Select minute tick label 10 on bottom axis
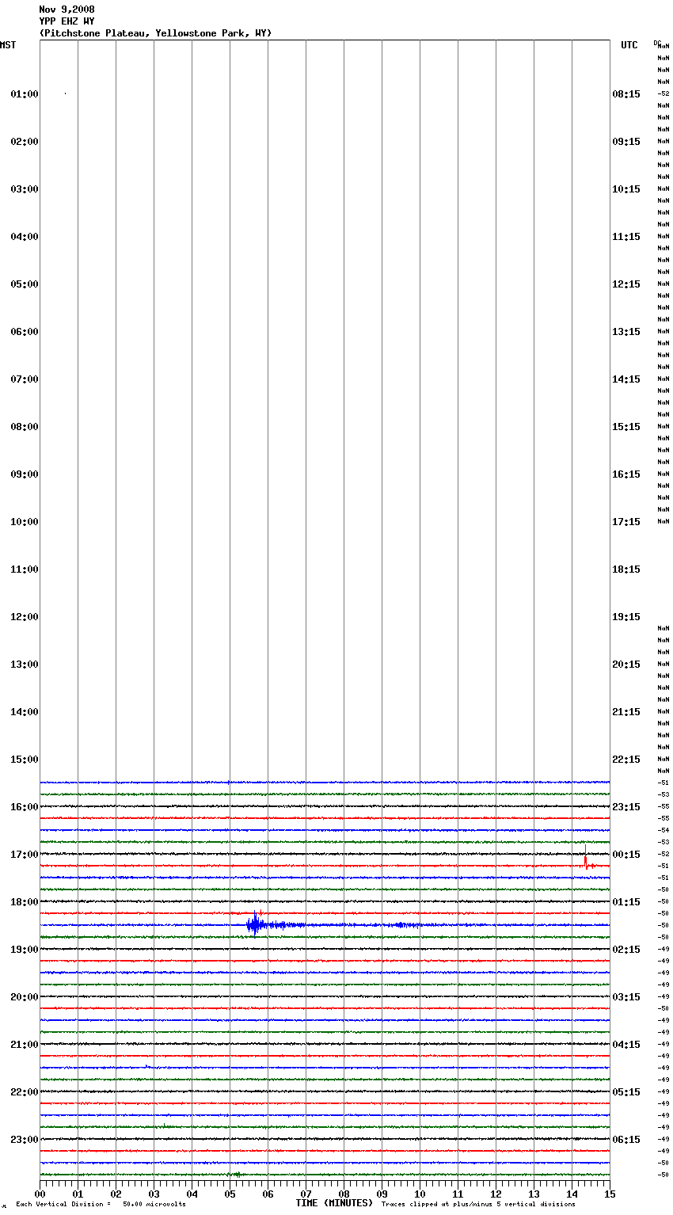The width and height of the screenshot is (673, 1215). point(420,1194)
